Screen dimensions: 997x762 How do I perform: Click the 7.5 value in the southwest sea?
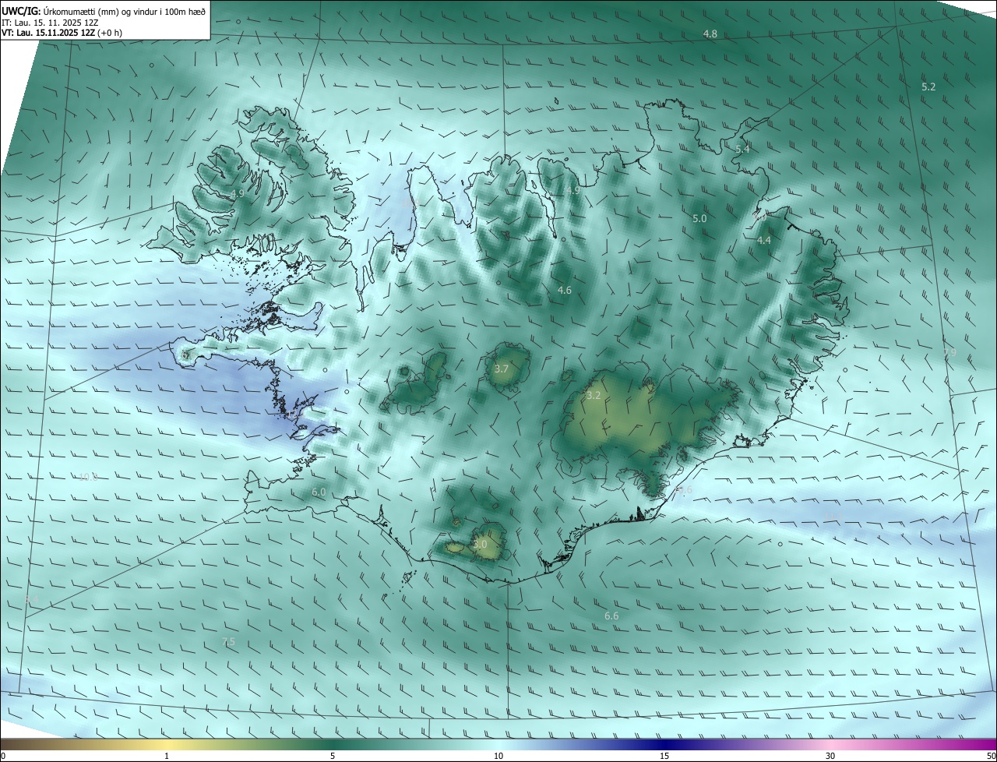point(228,642)
